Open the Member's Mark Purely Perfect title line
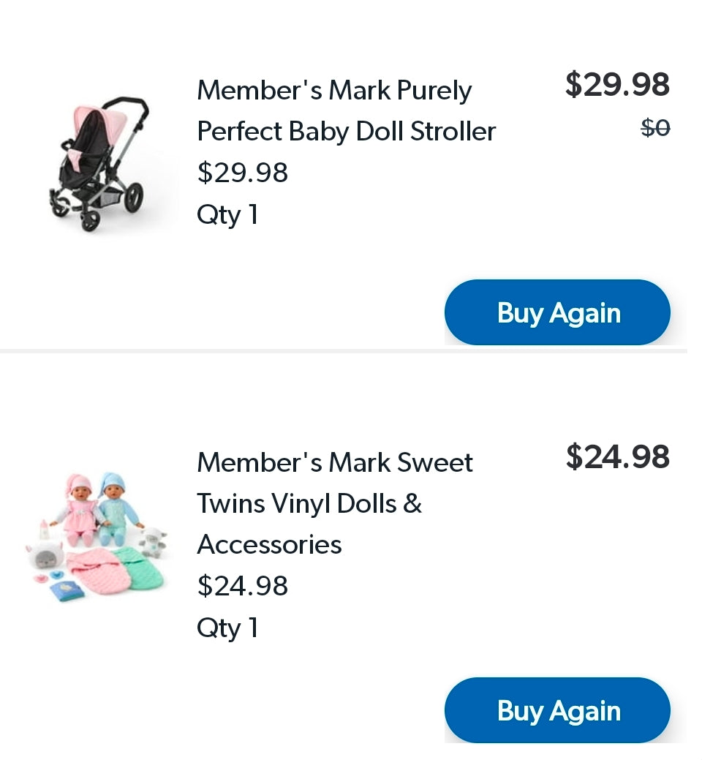This screenshot has width=702, height=760. [x=334, y=91]
